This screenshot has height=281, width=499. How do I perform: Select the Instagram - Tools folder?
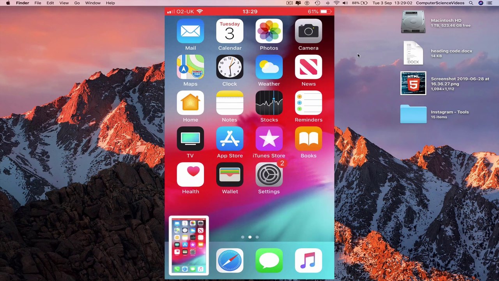coord(413,114)
